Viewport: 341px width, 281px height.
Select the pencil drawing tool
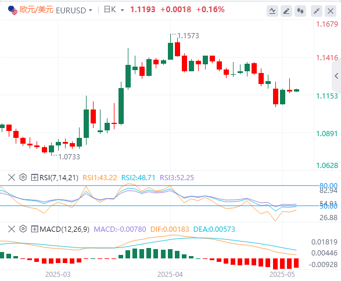(x=286, y=11)
